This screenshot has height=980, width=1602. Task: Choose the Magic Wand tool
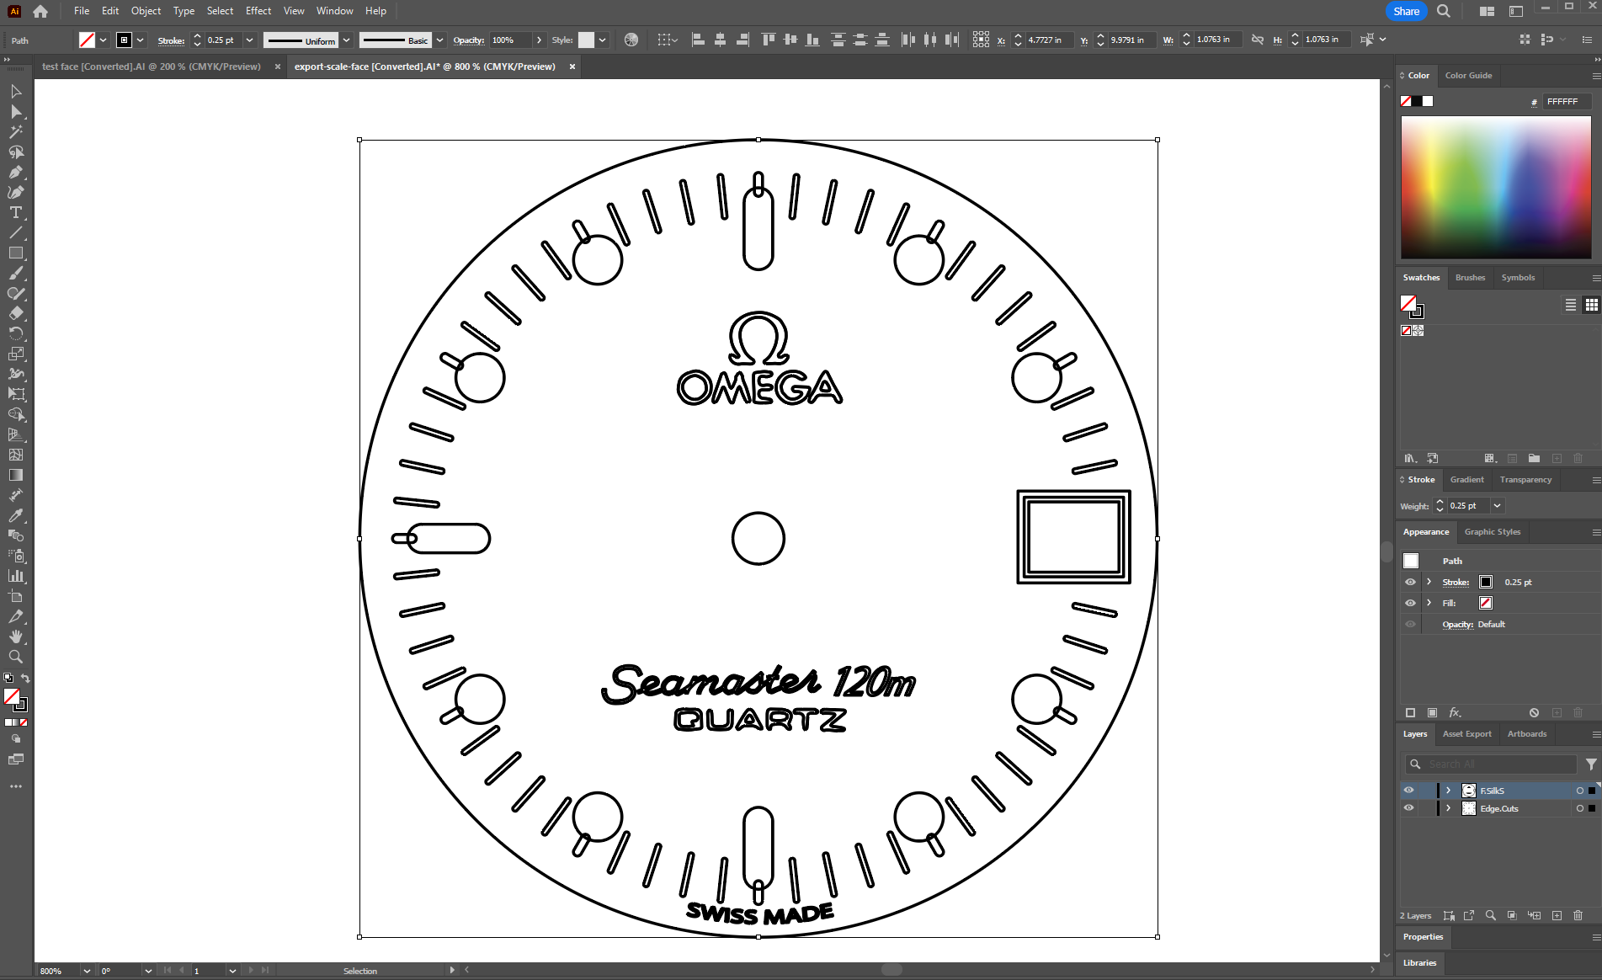tap(16, 131)
